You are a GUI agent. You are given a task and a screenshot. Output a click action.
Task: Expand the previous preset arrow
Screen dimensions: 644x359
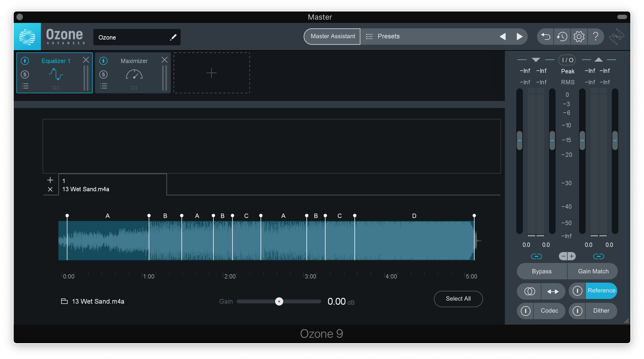[503, 37]
